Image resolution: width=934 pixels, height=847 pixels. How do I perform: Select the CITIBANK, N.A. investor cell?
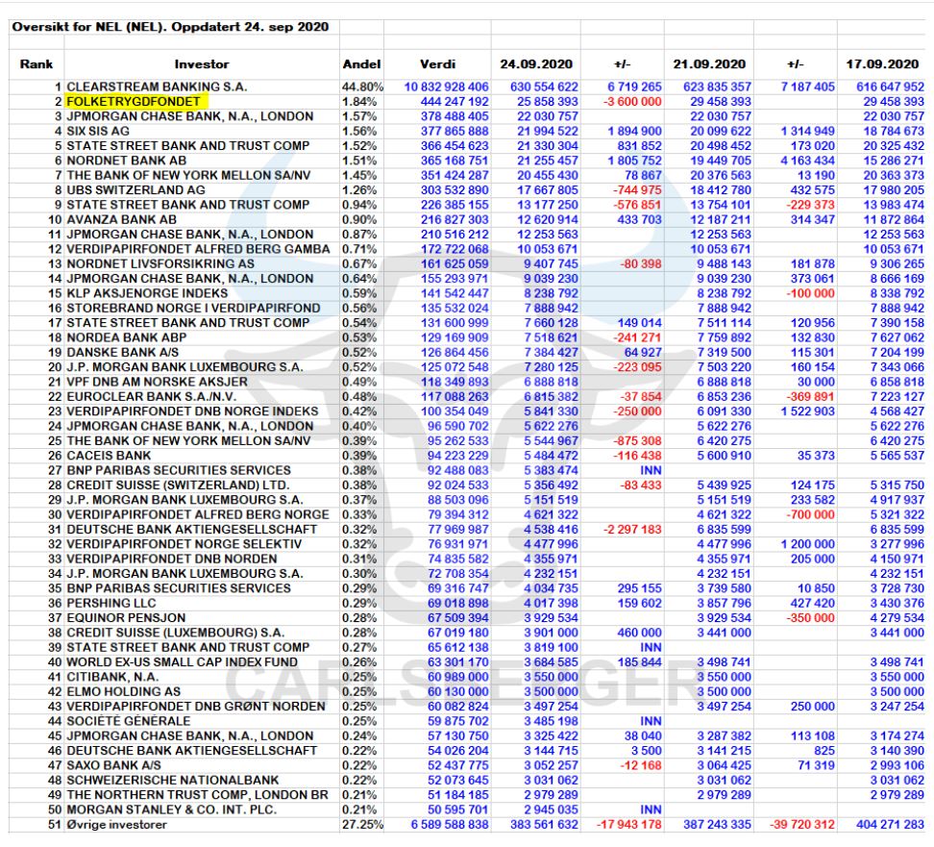112,677
